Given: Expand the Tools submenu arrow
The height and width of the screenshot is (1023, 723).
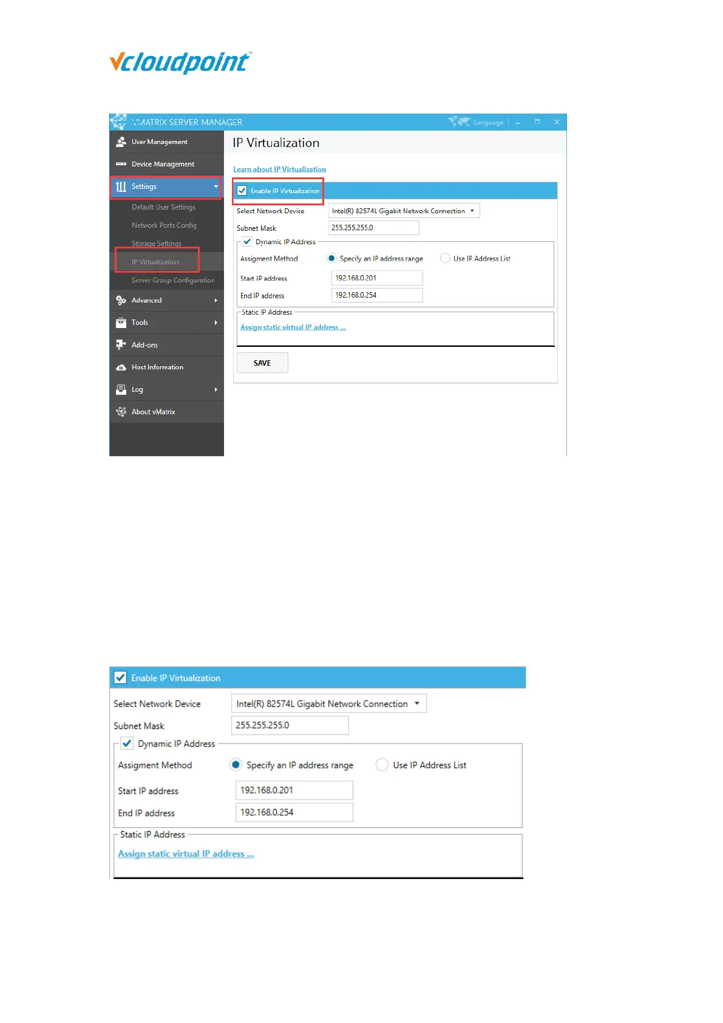Looking at the screenshot, I should pos(216,323).
